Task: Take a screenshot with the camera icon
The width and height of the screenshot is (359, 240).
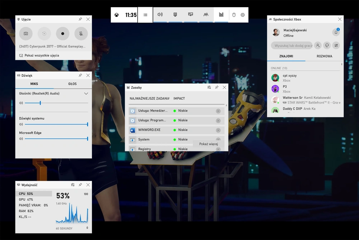Action: click(x=26, y=33)
